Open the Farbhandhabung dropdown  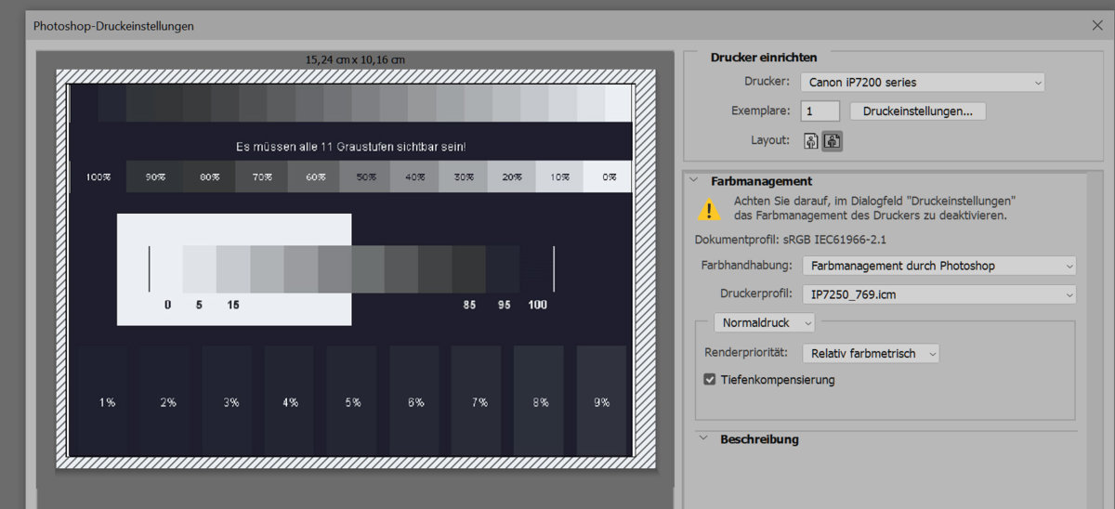click(938, 266)
